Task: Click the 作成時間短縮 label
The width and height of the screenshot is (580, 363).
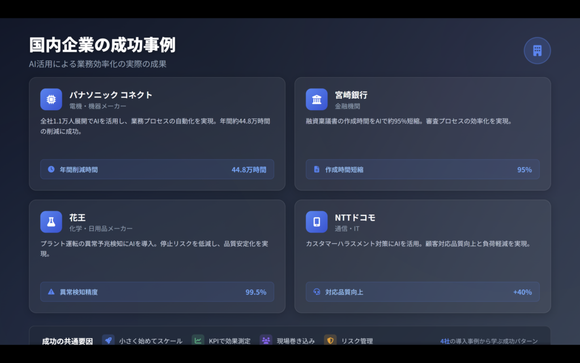Action: 344,170
